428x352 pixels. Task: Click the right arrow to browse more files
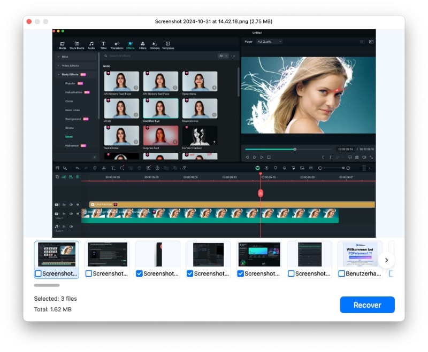386,260
